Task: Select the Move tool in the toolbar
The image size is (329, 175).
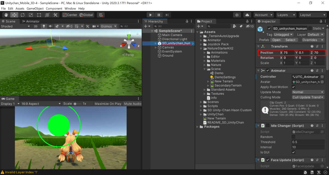Action: pyautogui.click(x=14, y=15)
